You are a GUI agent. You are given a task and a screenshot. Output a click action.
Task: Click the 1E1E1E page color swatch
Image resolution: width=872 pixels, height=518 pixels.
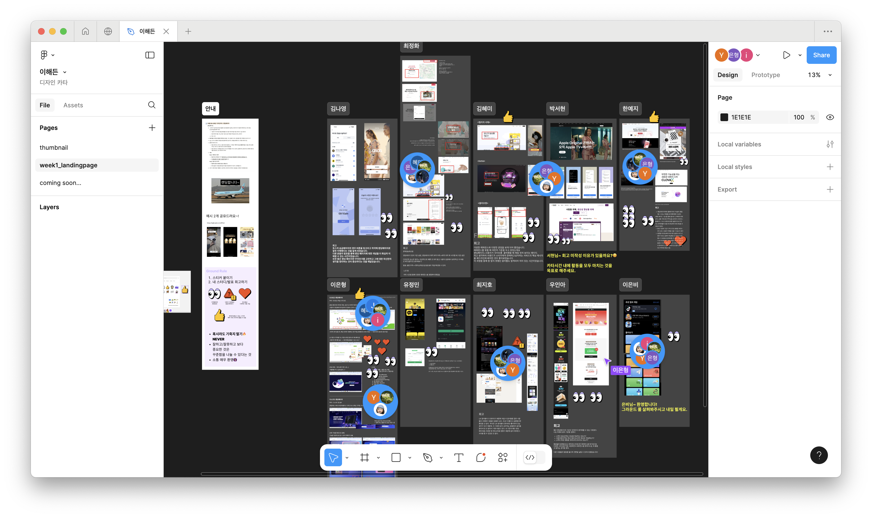click(724, 117)
